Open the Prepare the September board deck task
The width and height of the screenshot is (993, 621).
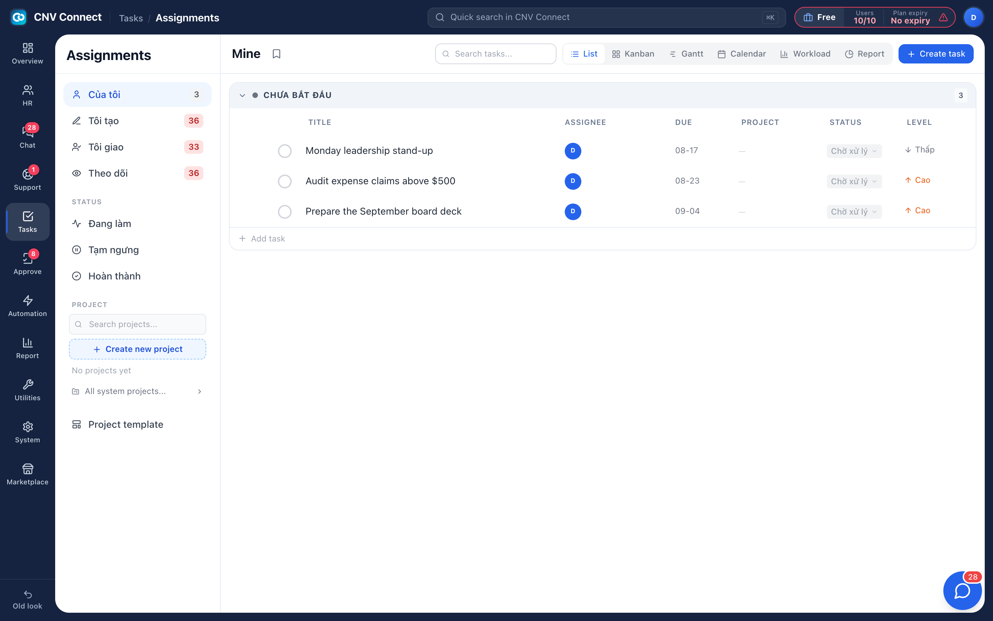(383, 211)
